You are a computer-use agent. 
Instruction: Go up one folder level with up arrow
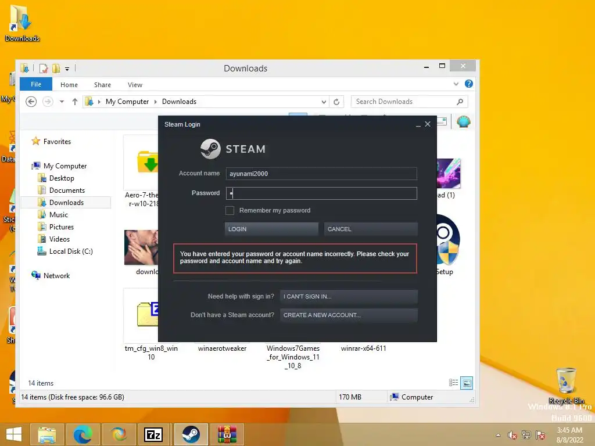(75, 102)
